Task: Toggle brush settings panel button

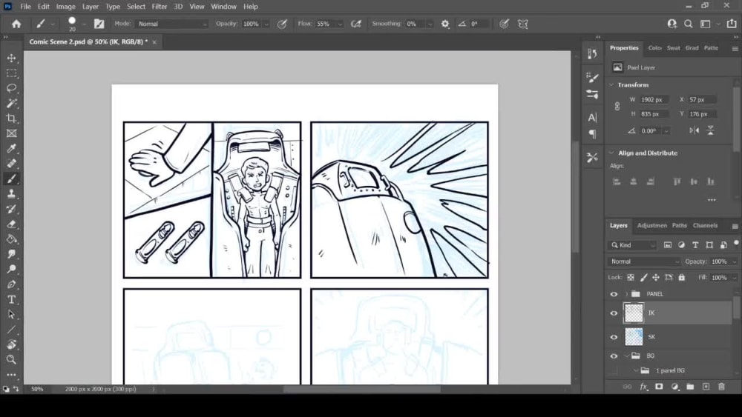Action: [x=99, y=24]
